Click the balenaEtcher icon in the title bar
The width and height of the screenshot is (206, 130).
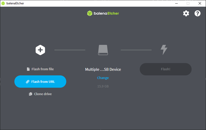pos(3,3)
